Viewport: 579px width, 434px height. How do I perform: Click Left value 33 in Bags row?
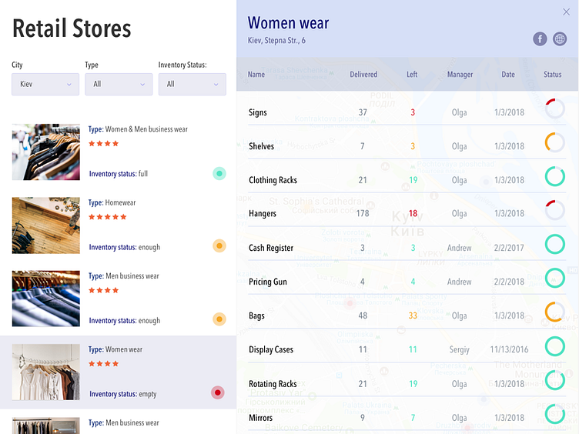tap(413, 315)
